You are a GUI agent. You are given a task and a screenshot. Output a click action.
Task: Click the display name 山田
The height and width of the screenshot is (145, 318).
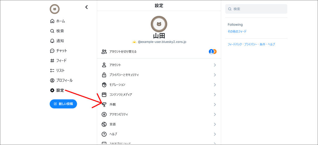pos(159,36)
